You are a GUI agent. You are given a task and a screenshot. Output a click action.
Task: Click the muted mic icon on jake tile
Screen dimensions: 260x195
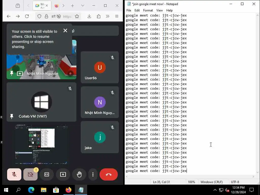112,127
